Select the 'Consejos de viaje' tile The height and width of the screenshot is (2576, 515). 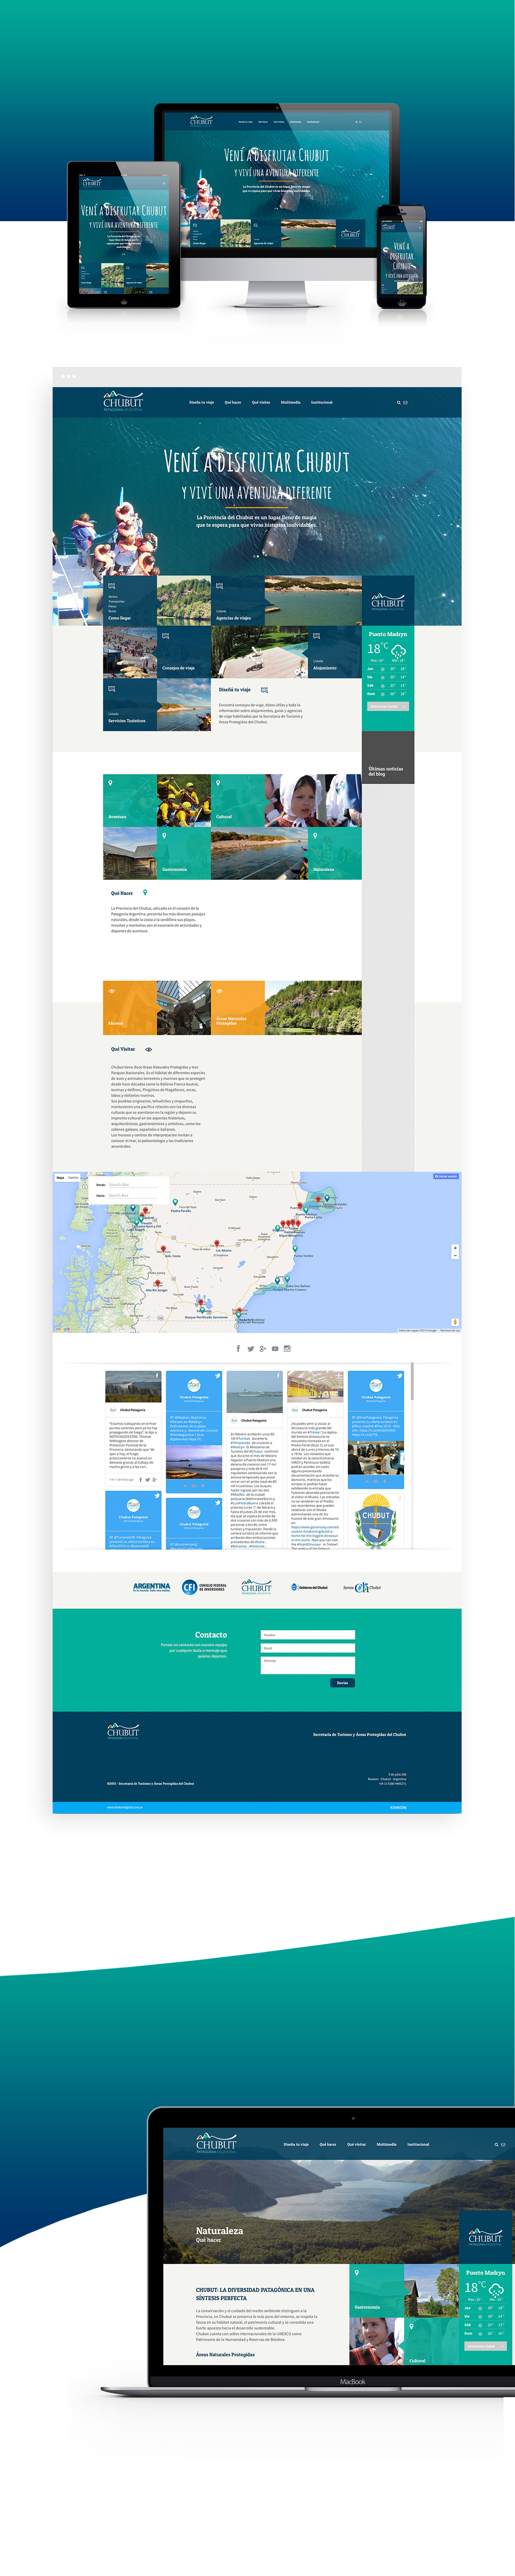click(184, 652)
